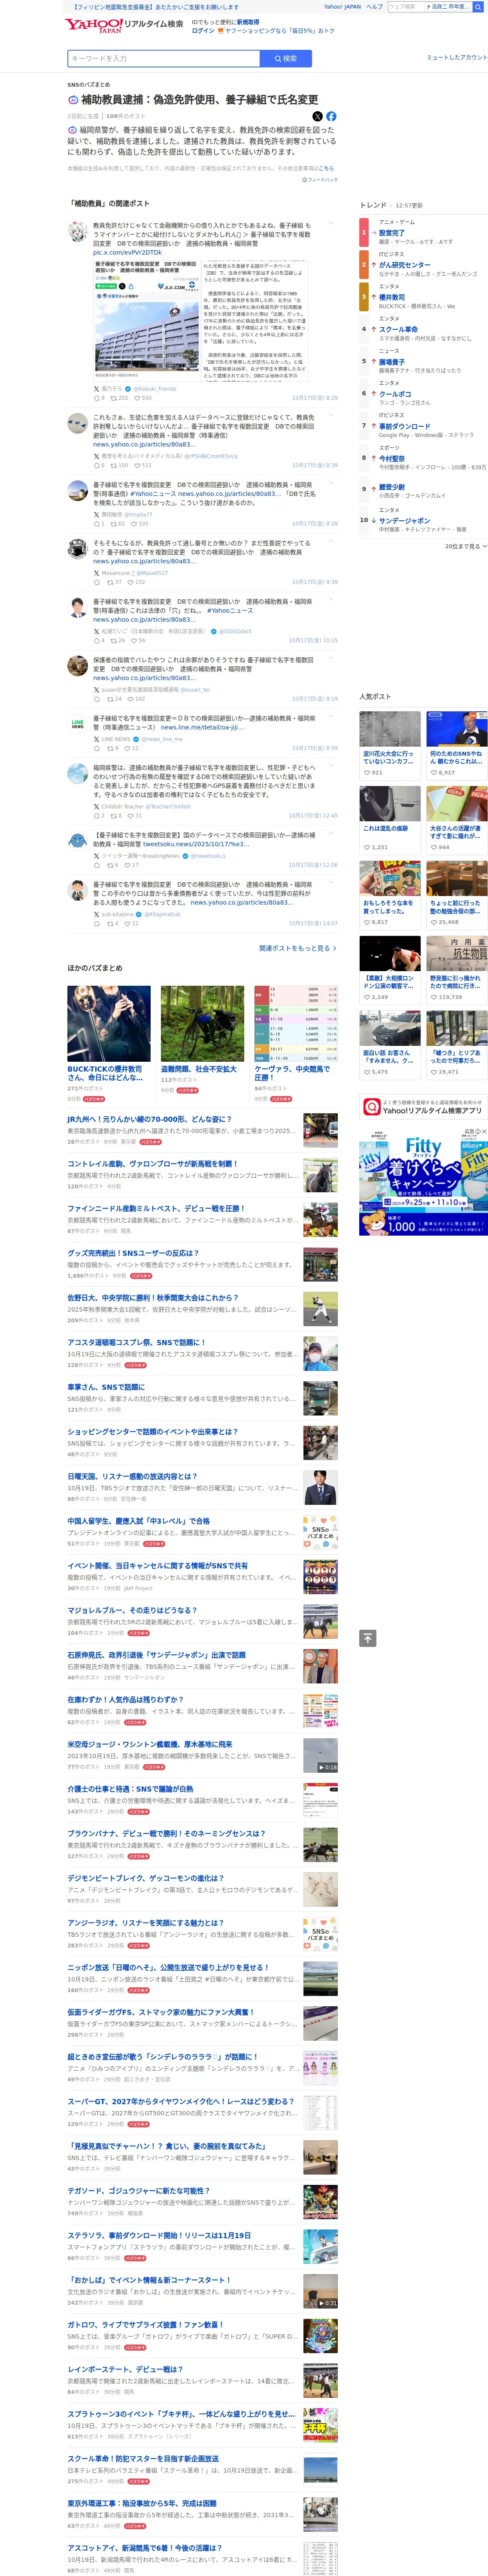This screenshot has width=488, height=2576.
Task: Click the like icon showing 512
Action: click(137, 465)
